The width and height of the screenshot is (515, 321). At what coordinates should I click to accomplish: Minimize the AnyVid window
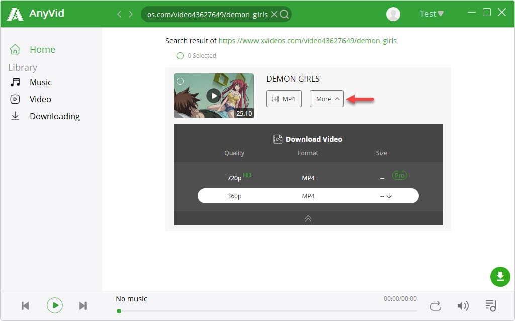[472, 13]
